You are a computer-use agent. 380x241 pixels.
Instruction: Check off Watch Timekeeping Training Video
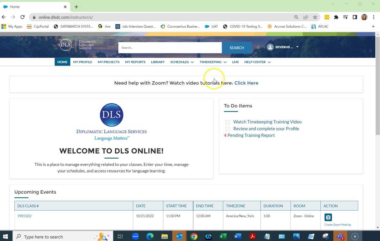228,122
